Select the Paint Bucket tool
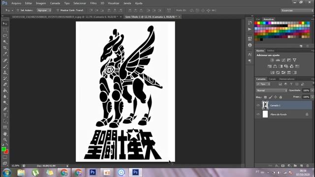The height and width of the screenshot is (177, 315). 5,90
